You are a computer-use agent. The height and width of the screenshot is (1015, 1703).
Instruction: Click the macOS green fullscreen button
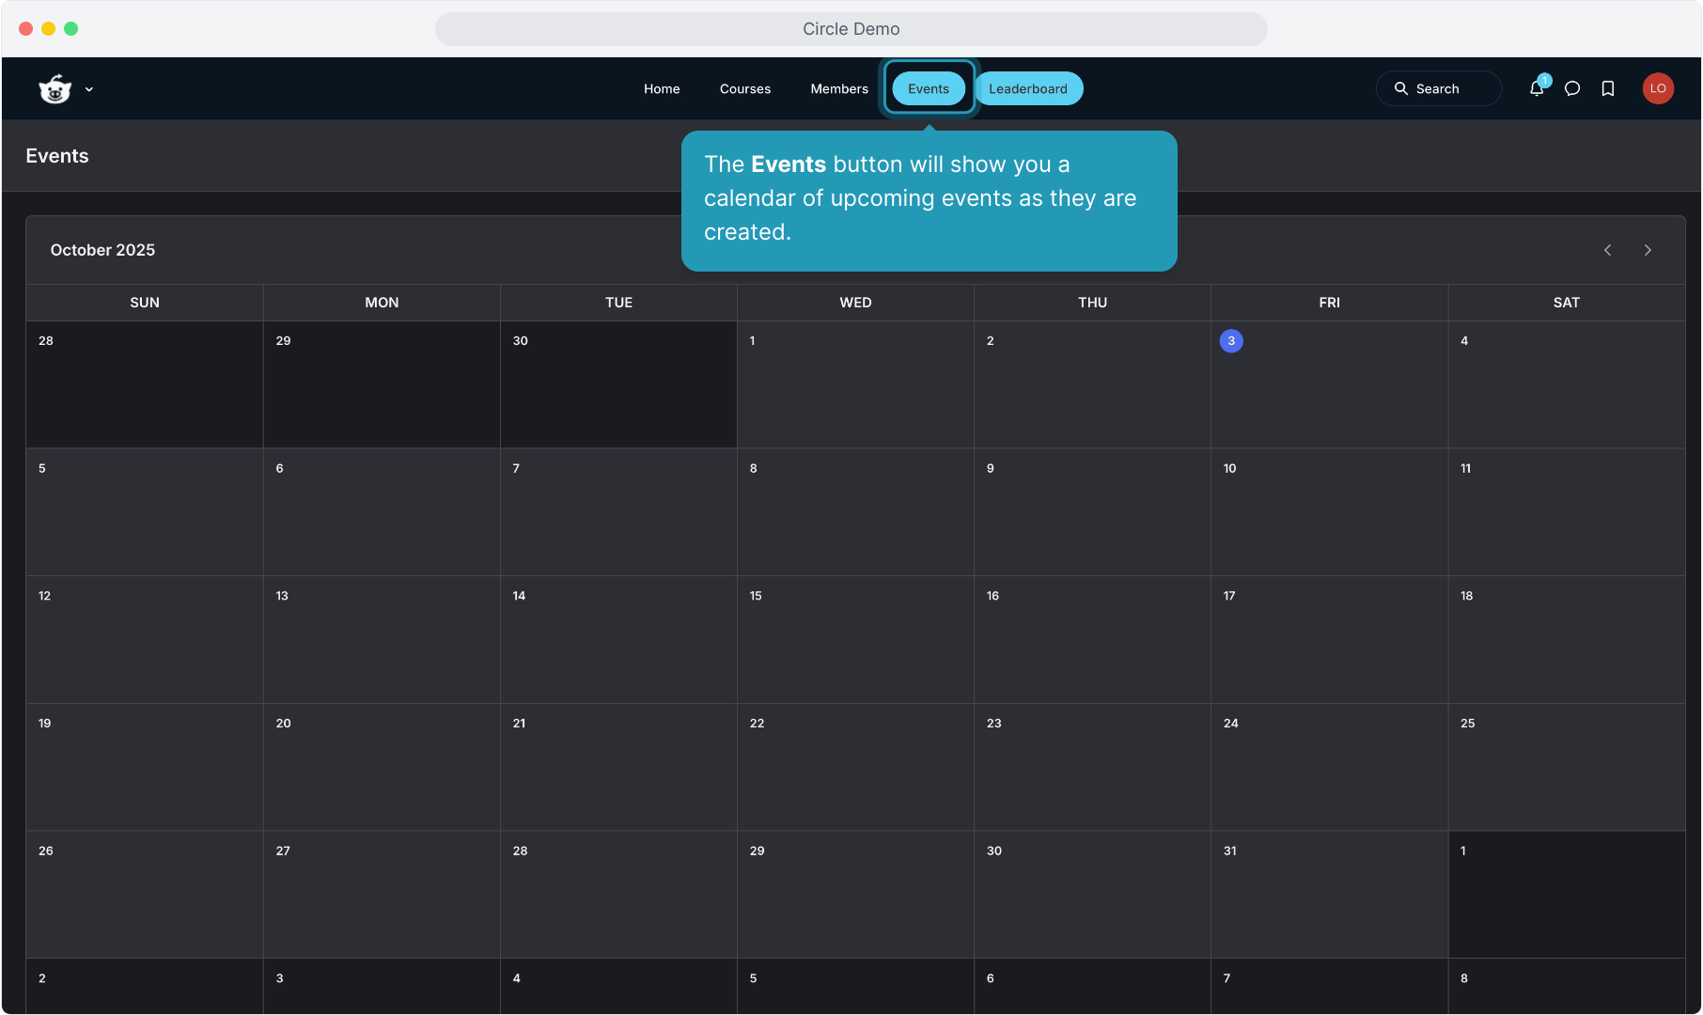point(71,29)
